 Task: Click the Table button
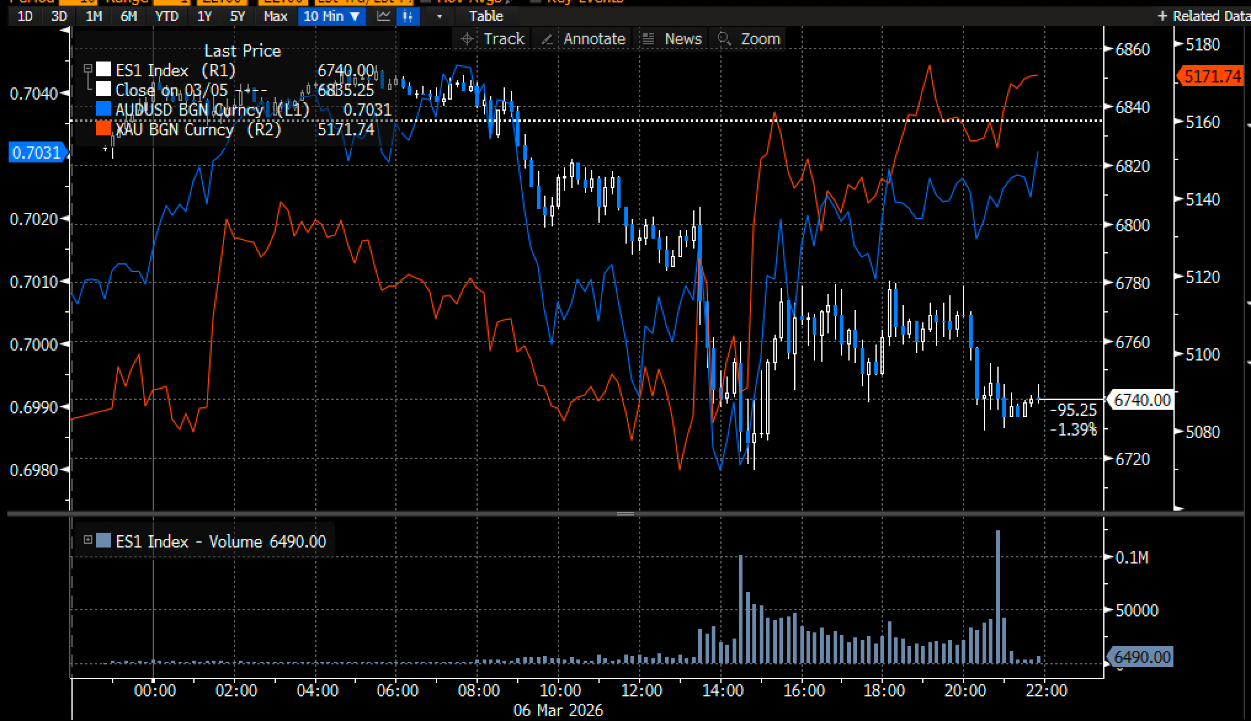click(486, 17)
